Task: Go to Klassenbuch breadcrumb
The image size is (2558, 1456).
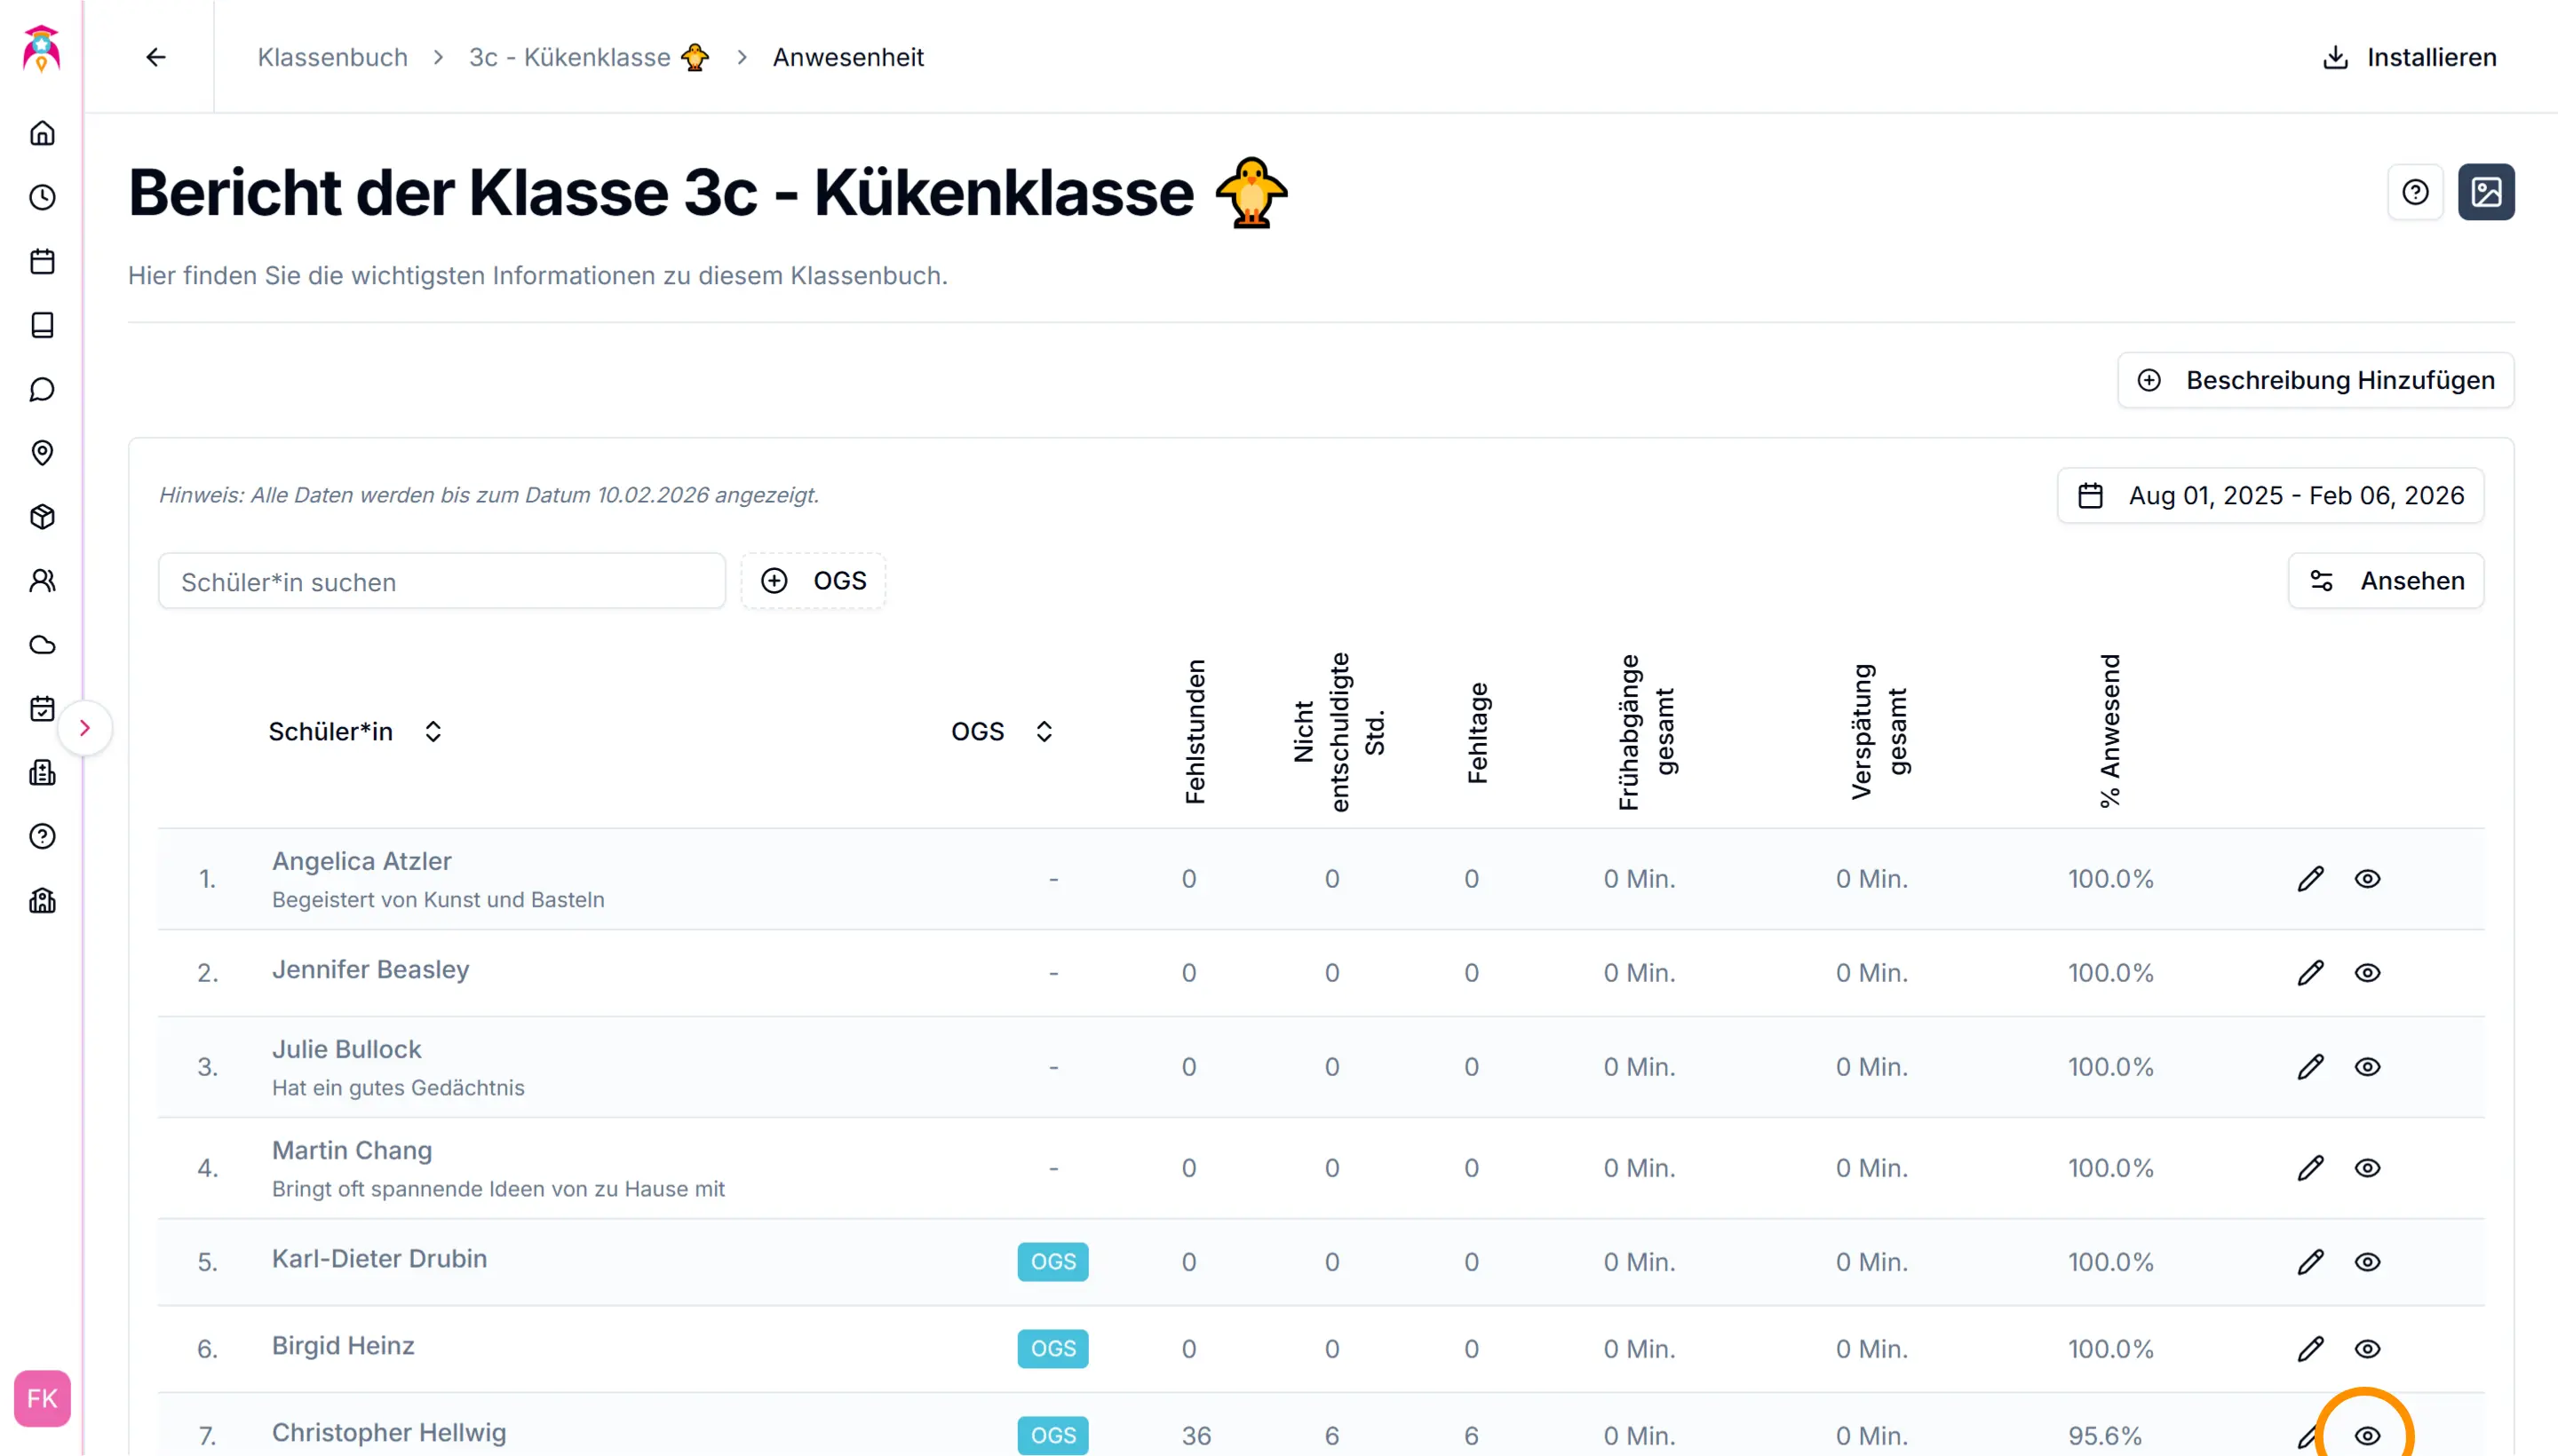Action: pos(332,57)
